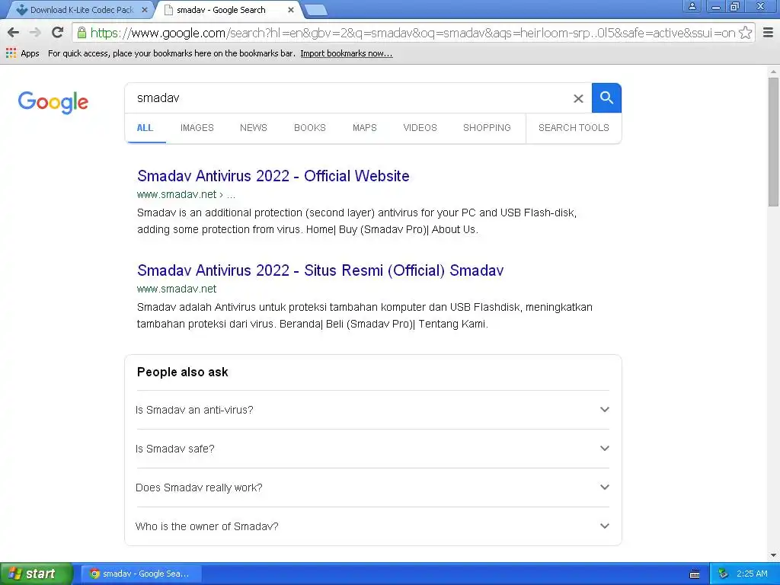The image size is (780, 585).
Task: Click 'Import bookmarks now...' link
Action: pos(347,53)
